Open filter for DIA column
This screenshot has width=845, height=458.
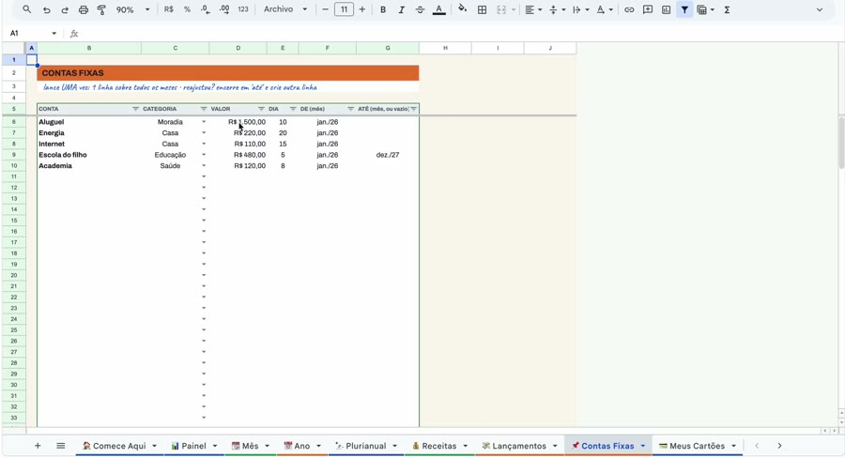(293, 109)
